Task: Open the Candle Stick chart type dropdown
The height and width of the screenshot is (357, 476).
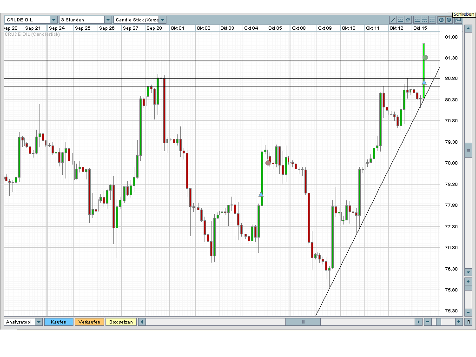Action: (162, 20)
